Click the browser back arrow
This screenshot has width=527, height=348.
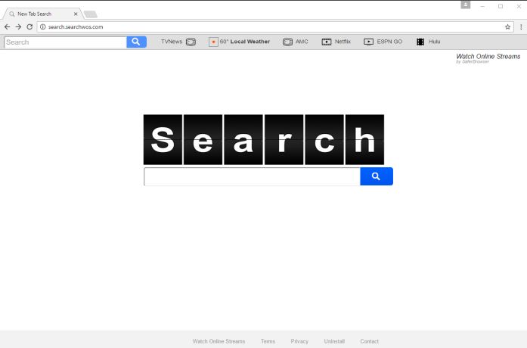tap(7, 26)
